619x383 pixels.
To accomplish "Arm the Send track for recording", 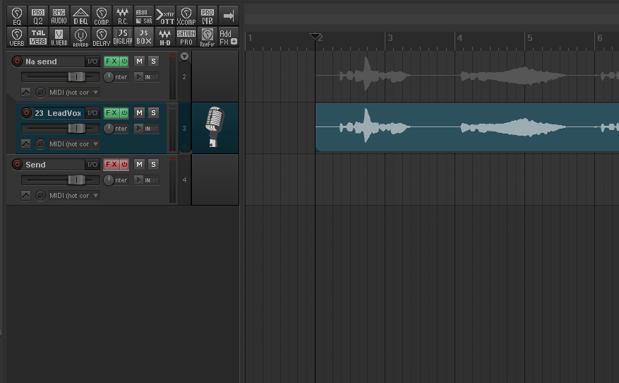I will pos(17,165).
